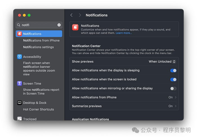Screen dimensions: 197x138
Task: Click the red Notifications header icon
Action: tap(75, 27)
